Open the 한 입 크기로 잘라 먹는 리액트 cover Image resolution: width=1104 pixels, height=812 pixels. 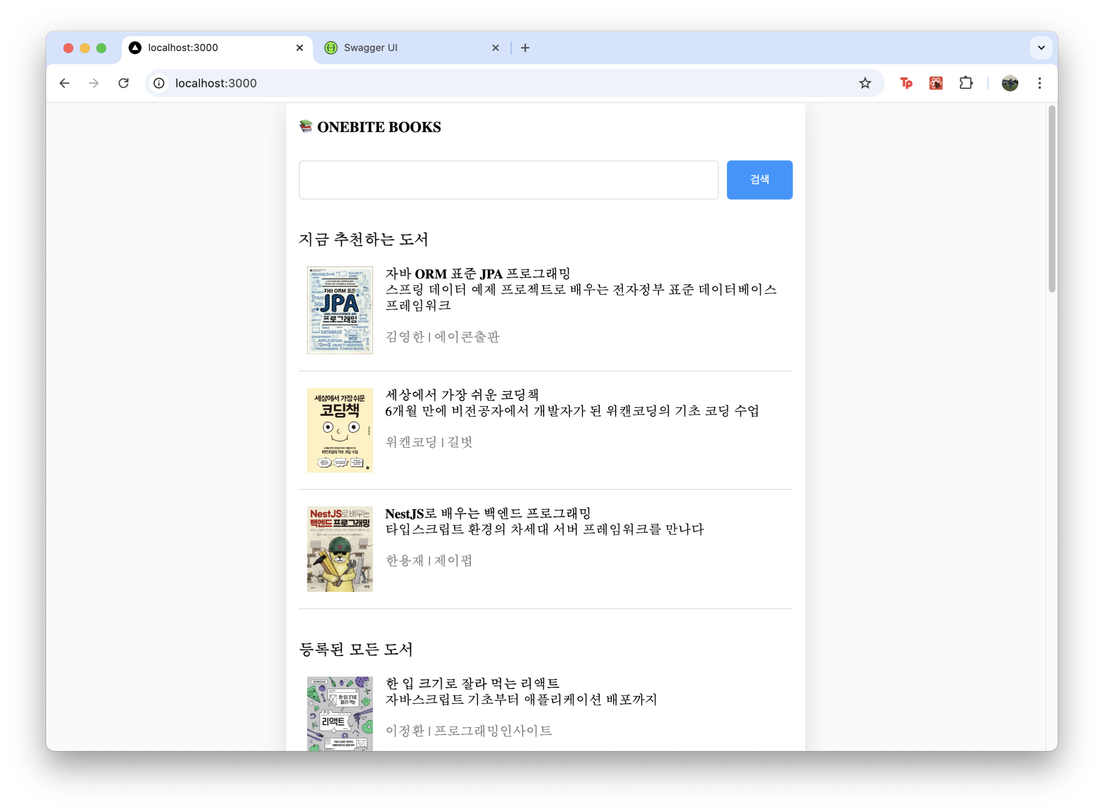pyautogui.click(x=340, y=713)
